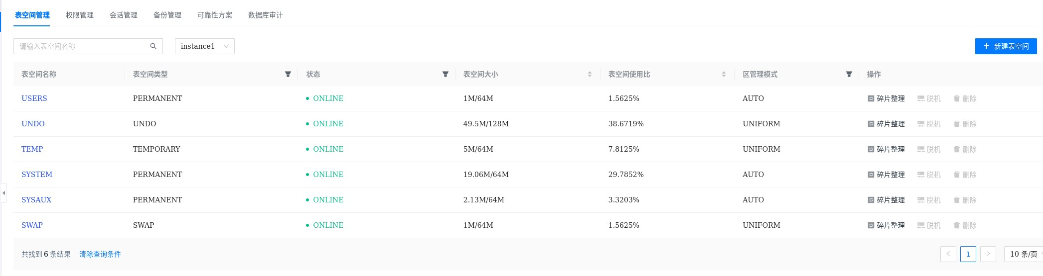Click the 49.5M/128M size cell
Image resolution: width=1043 pixels, height=276 pixels.
pyautogui.click(x=486, y=124)
